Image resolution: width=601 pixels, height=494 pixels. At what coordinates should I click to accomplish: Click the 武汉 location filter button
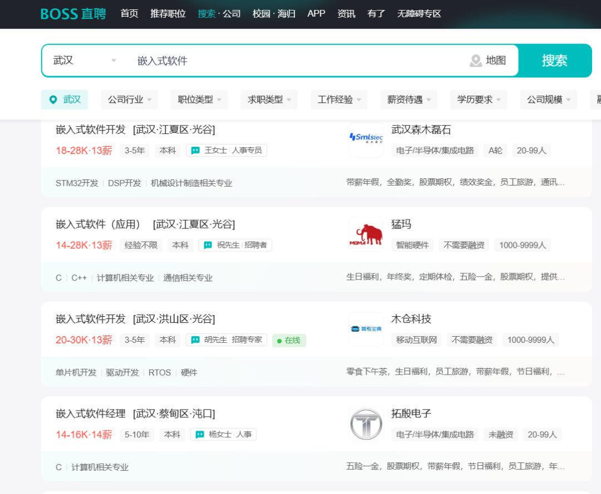point(65,99)
